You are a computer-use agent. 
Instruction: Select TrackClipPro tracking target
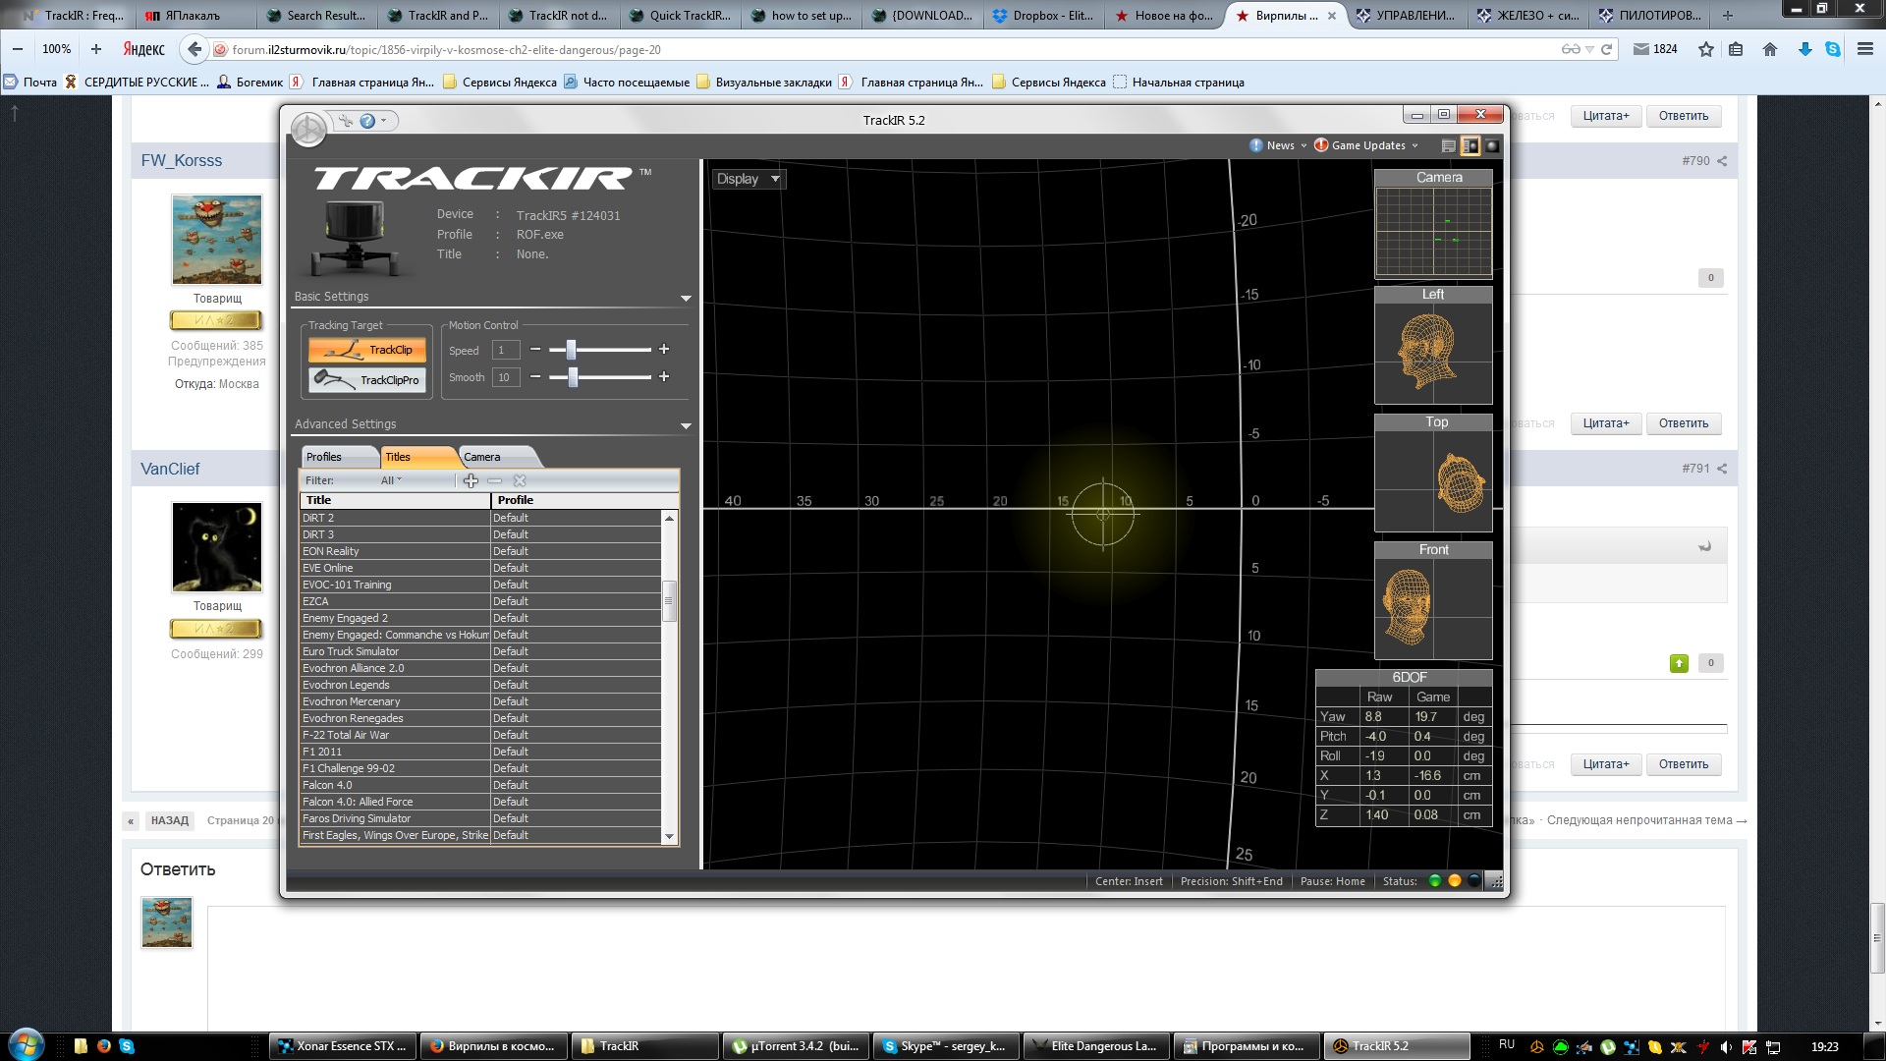pyautogui.click(x=367, y=380)
